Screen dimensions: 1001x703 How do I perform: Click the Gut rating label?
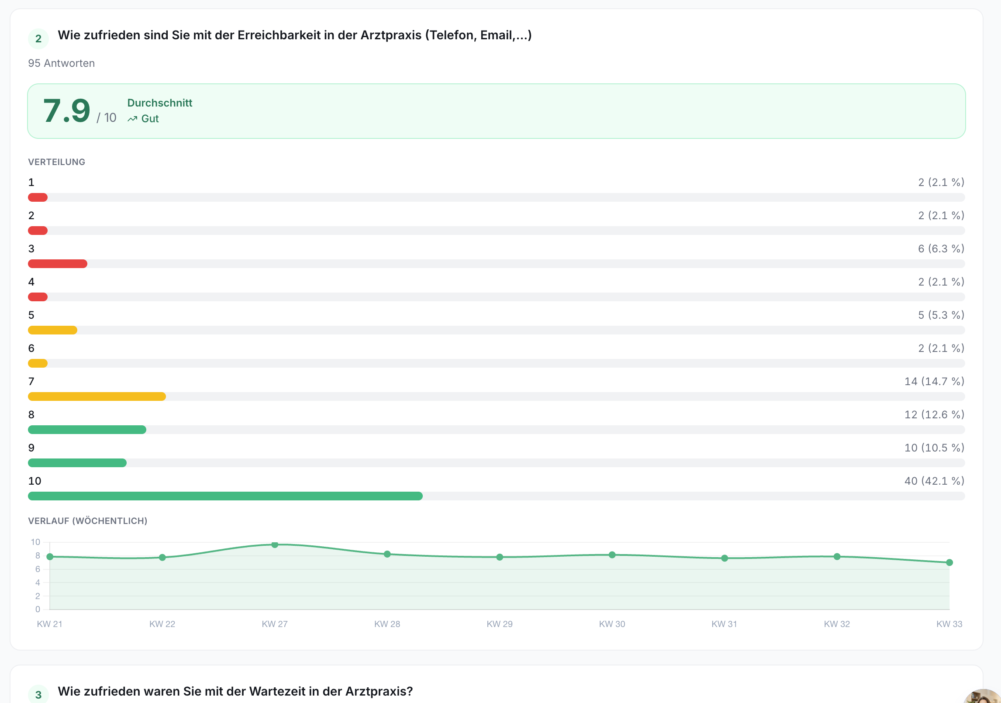point(150,119)
